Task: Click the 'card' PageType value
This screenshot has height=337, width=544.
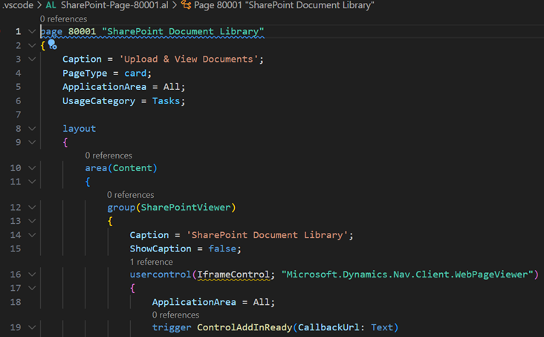Action: coord(135,74)
